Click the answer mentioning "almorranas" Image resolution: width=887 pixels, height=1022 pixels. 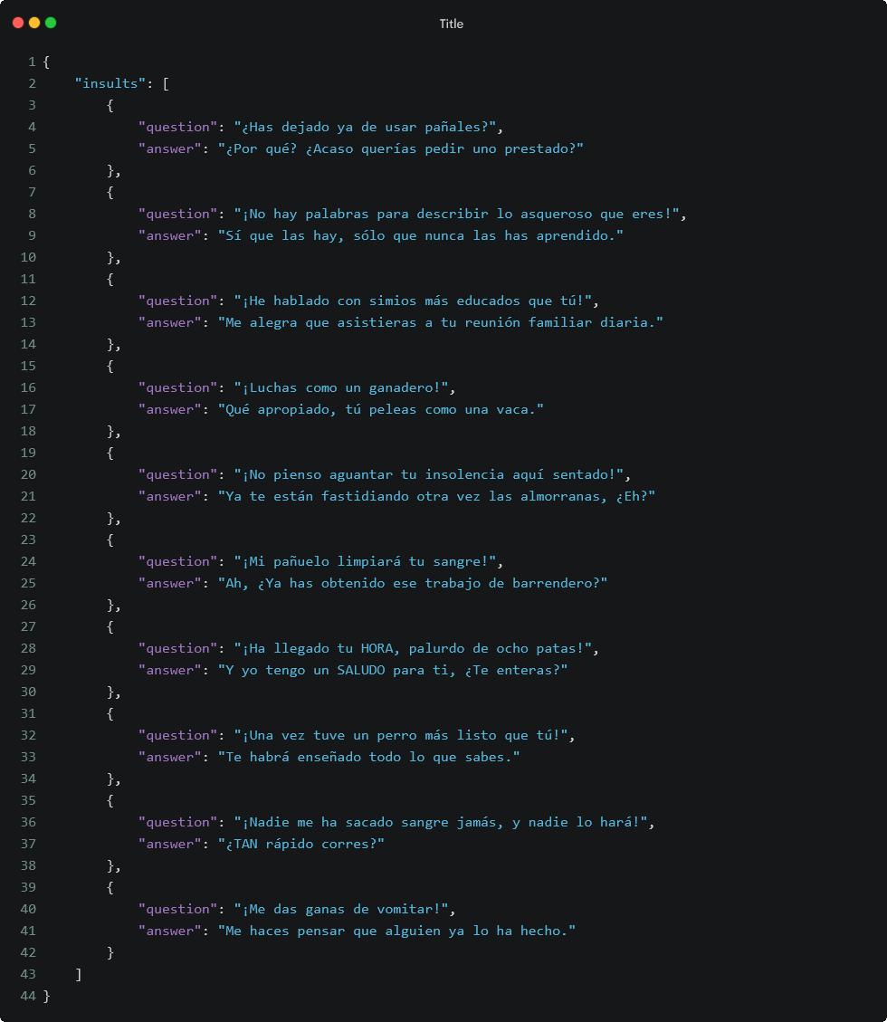(x=436, y=496)
